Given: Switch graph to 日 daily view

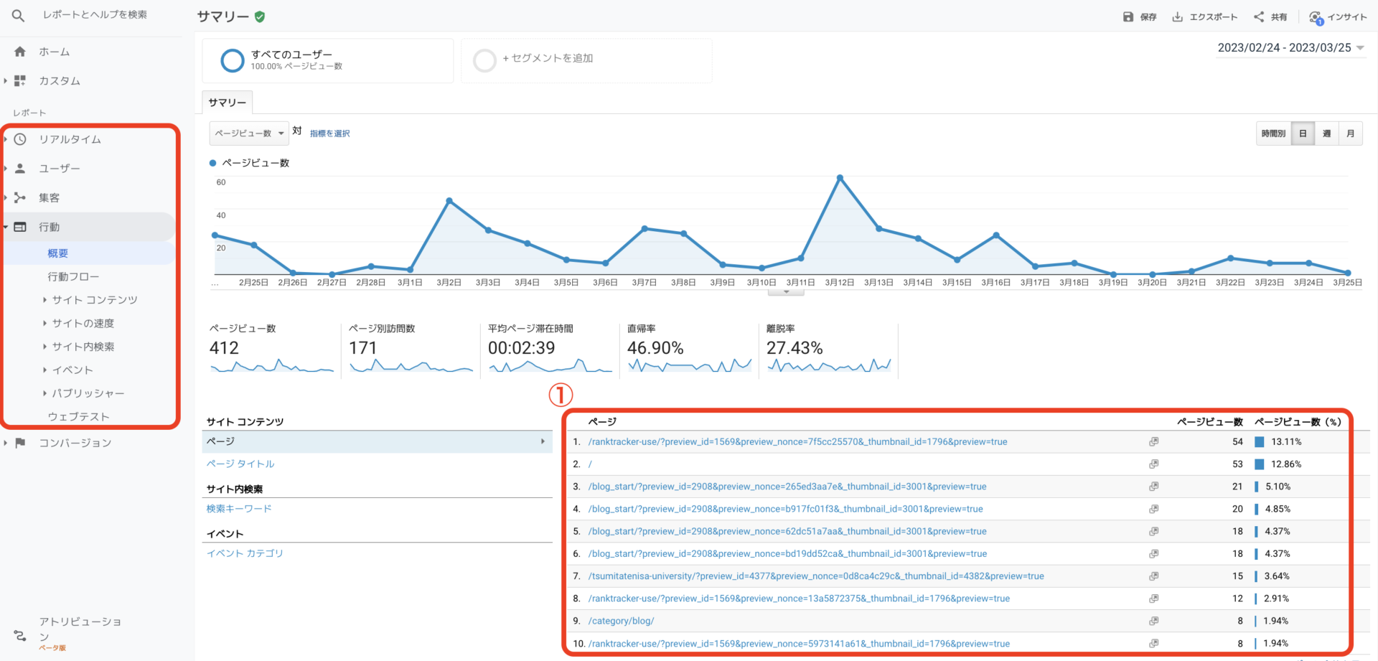Looking at the screenshot, I should tap(1303, 133).
